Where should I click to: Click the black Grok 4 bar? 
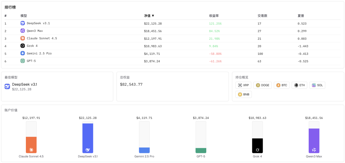(x=257, y=146)
